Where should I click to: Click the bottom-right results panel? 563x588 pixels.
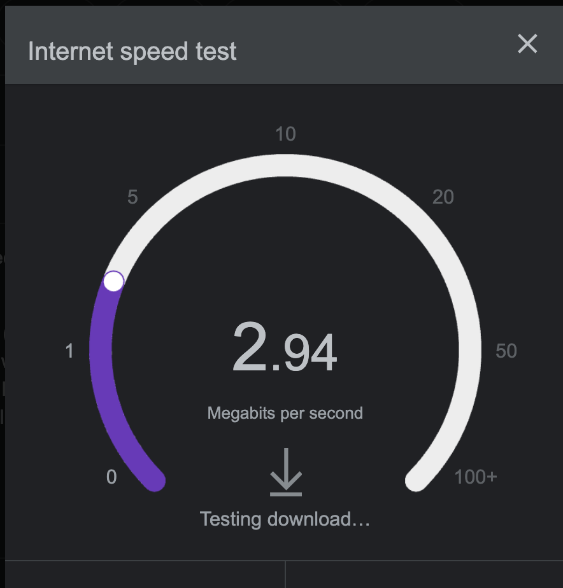(x=424, y=575)
